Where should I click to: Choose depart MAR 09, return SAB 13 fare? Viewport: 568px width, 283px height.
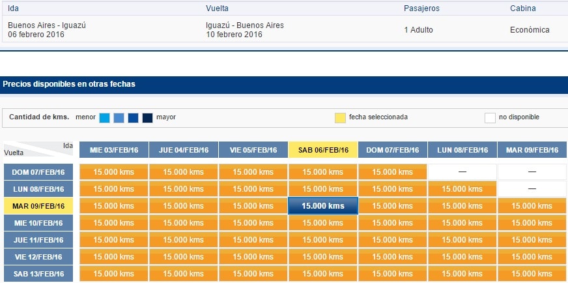pyautogui.click(x=532, y=274)
